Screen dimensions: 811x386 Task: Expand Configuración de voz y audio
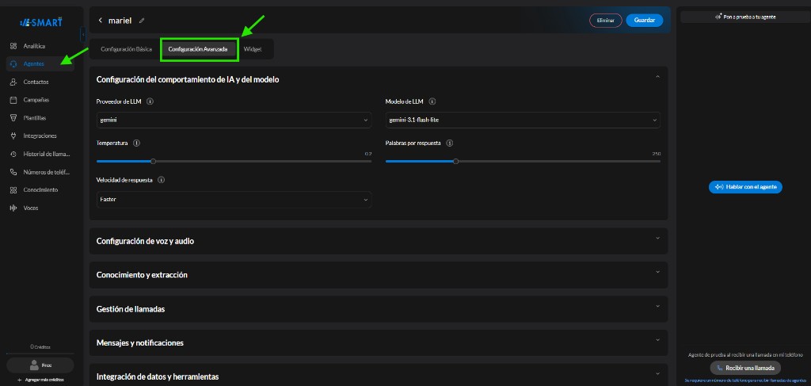tap(657, 239)
